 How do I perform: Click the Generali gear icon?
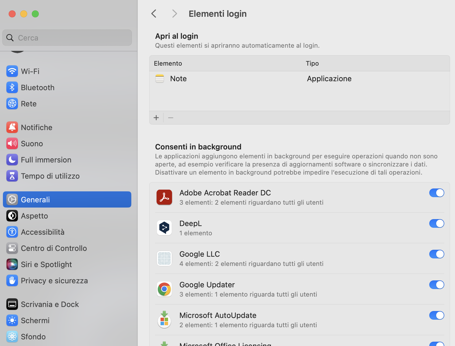12,199
